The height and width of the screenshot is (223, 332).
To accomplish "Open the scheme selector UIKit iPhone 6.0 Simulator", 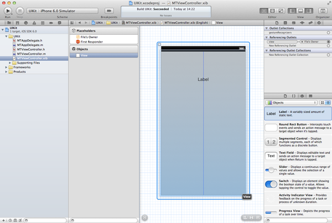I will pyautogui.click(x=62, y=11).
